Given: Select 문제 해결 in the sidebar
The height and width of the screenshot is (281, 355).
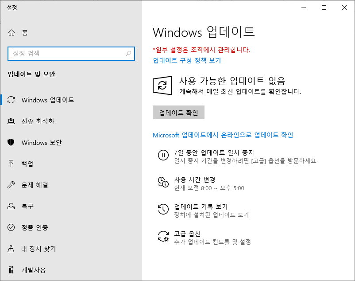Looking at the screenshot, I should 35,185.
